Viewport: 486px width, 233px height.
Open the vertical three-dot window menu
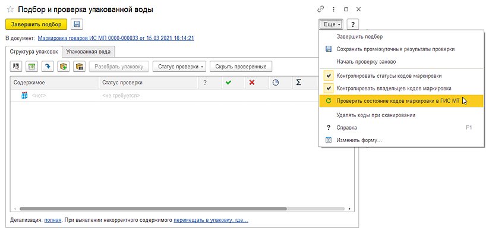click(333, 10)
